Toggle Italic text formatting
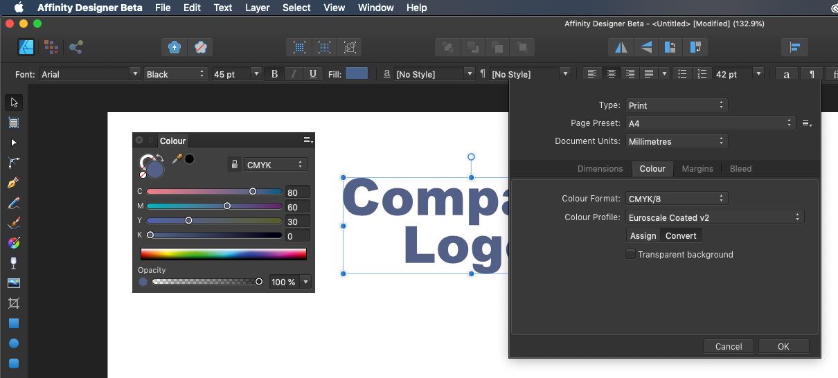This screenshot has width=838, height=378. click(x=294, y=74)
